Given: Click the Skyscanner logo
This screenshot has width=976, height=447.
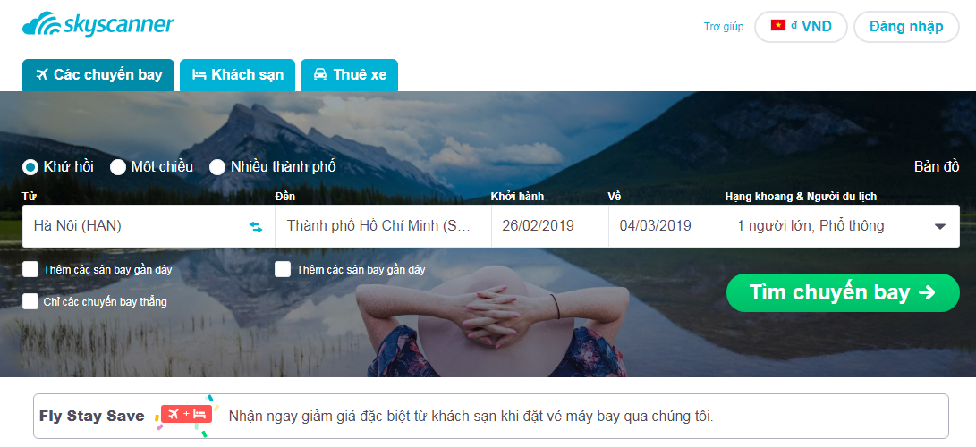Looking at the screenshot, I should pos(98,25).
